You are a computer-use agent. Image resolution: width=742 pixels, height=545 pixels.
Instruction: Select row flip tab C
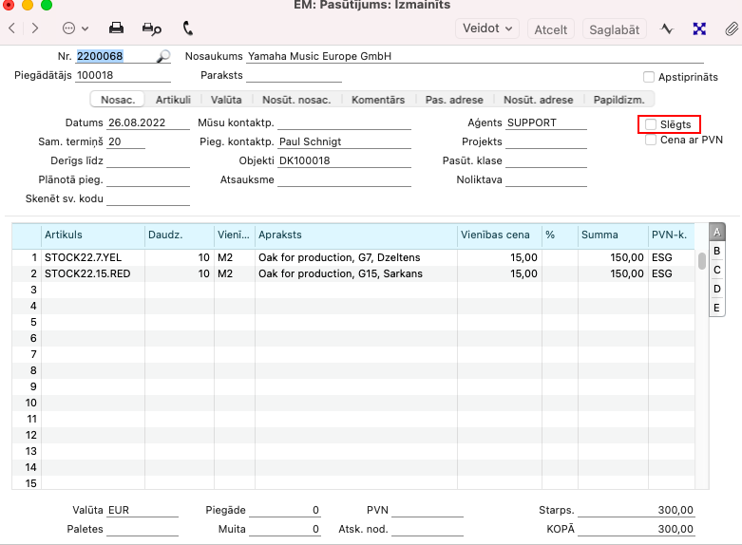point(717,270)
